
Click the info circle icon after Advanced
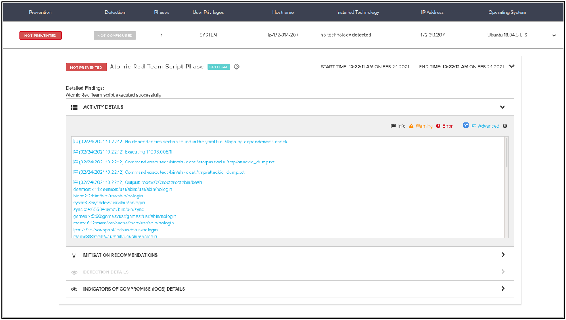505,126
